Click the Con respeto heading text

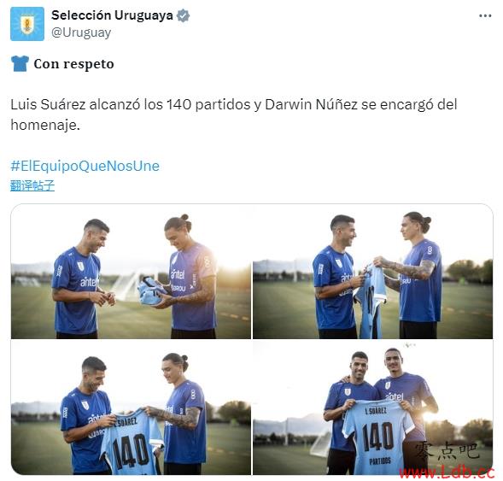[x=73, y=64]
